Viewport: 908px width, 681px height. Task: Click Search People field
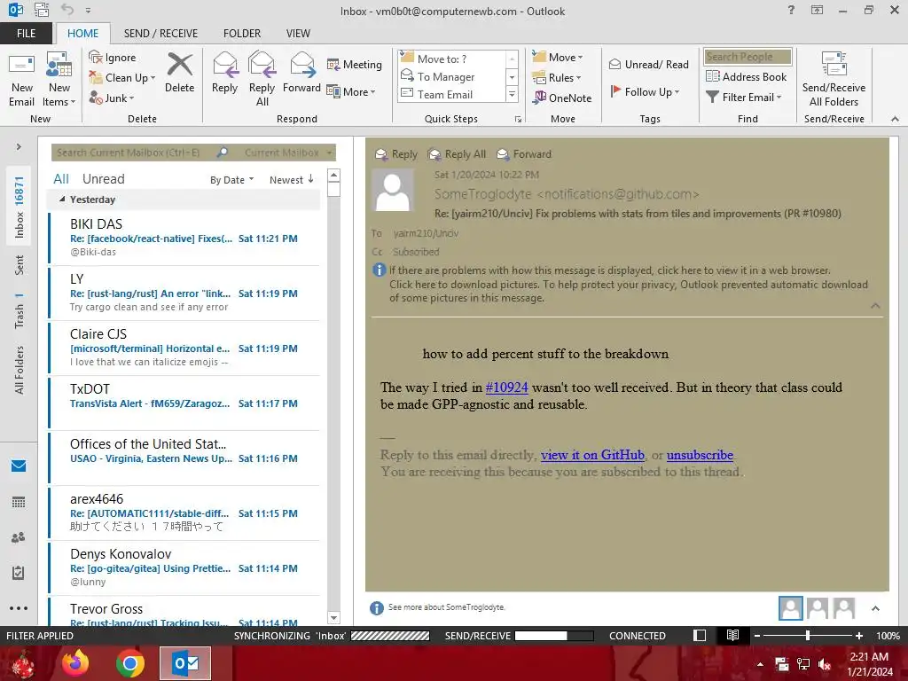(x=748, y=57)
